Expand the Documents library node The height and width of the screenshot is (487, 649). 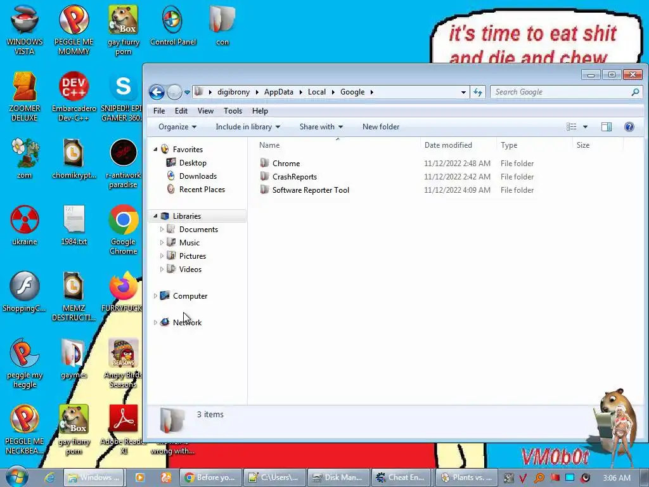[162, 229]
